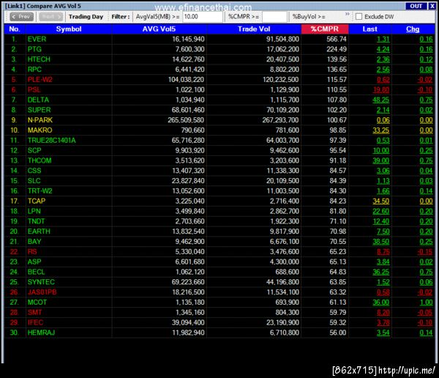Select the CSS symbol
Screen dimensions: 439x378
(x=34, y=171)
